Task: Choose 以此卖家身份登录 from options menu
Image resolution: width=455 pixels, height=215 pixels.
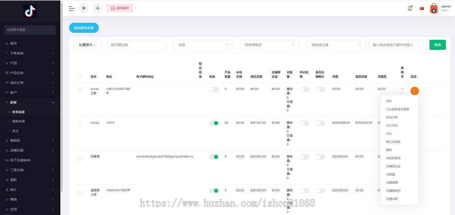Action: coord(398,109)
